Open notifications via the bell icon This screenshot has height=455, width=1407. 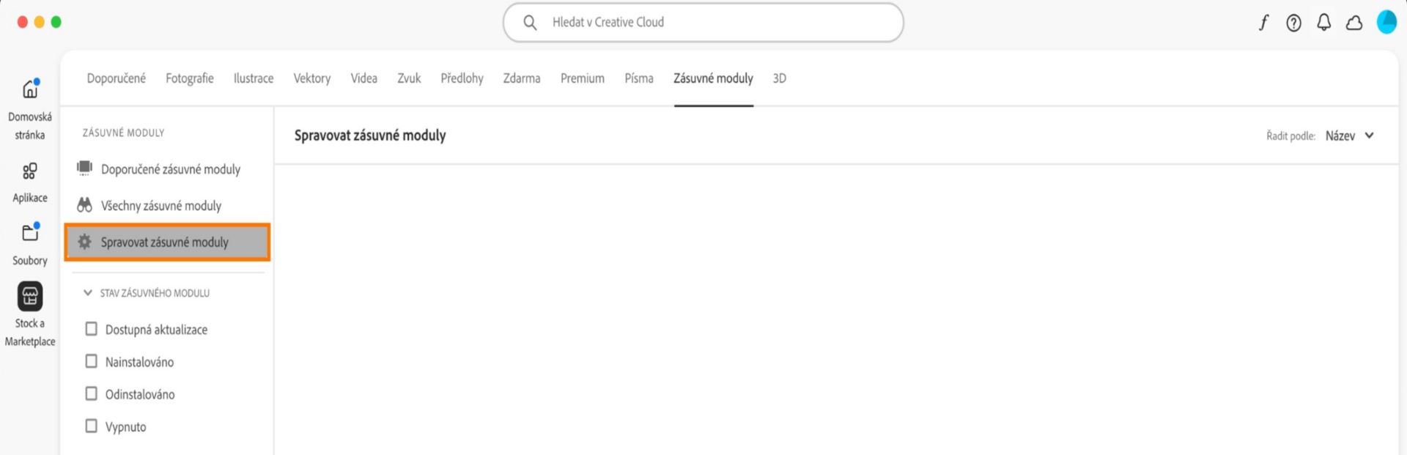pyautogui.click(x=1323, y=23)
